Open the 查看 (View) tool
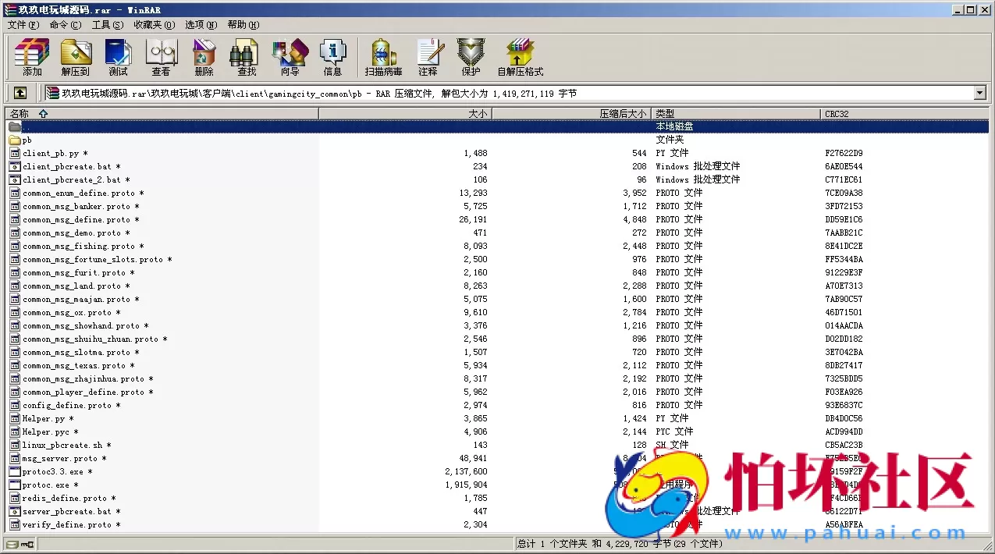Image resolution: width=995 pixels, height=554 pixels. click(161, 56)
